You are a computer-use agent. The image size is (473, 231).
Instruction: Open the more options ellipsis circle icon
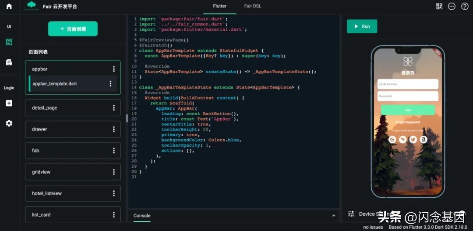coord(452,6)
